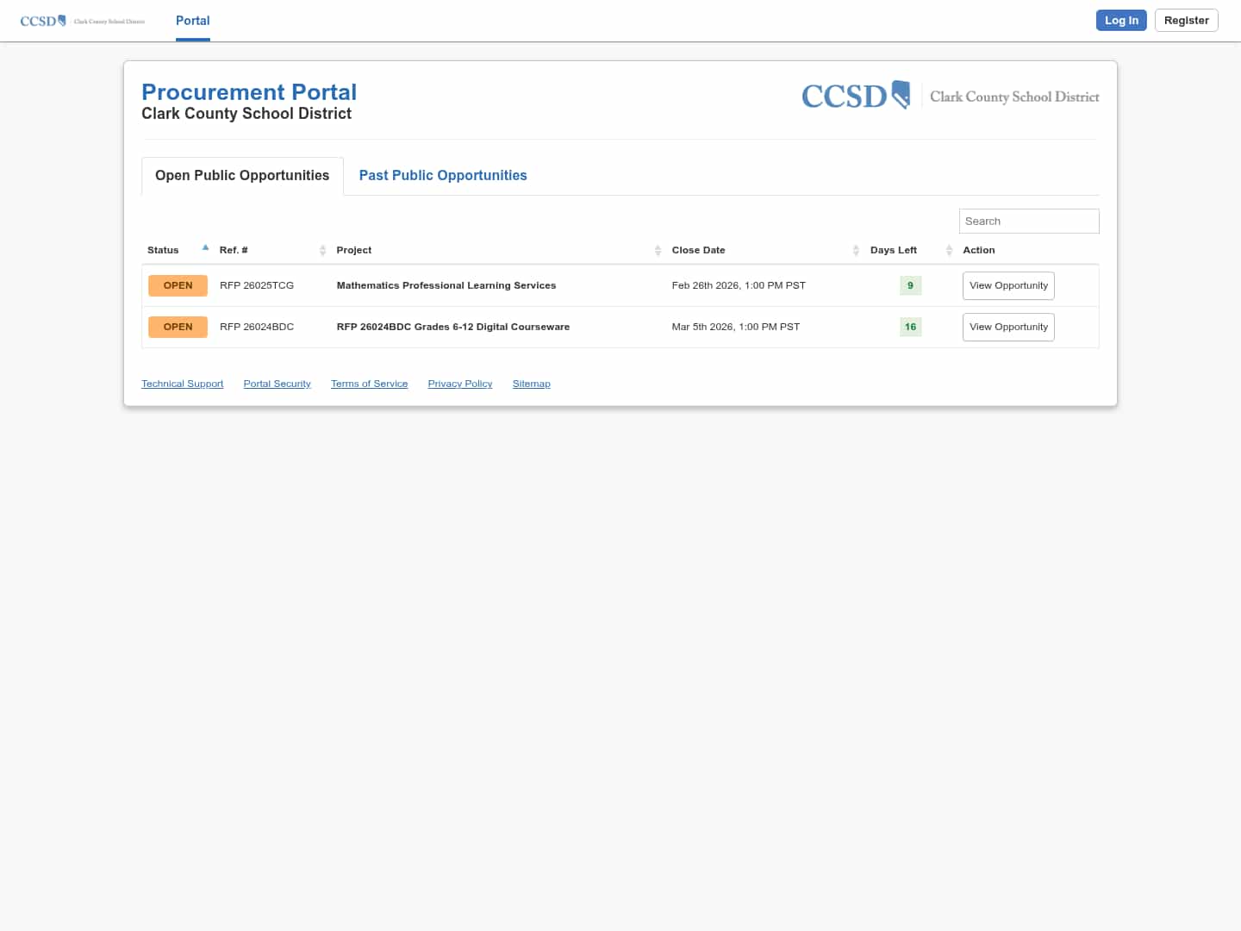Click the sort arrow on the Status column
1241x931 pixels.
pyautogui.click(x=205, y=247)
